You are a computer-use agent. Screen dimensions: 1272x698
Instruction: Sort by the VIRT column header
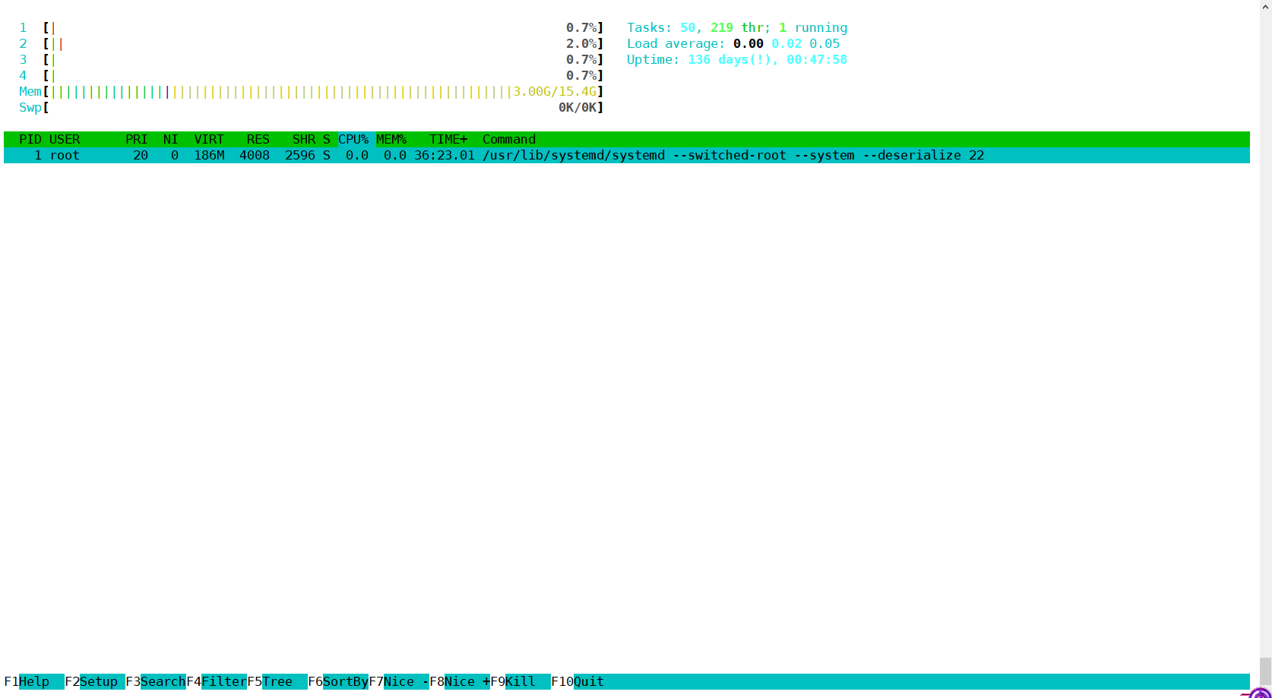pyautogui.click(x=209, y=139)
